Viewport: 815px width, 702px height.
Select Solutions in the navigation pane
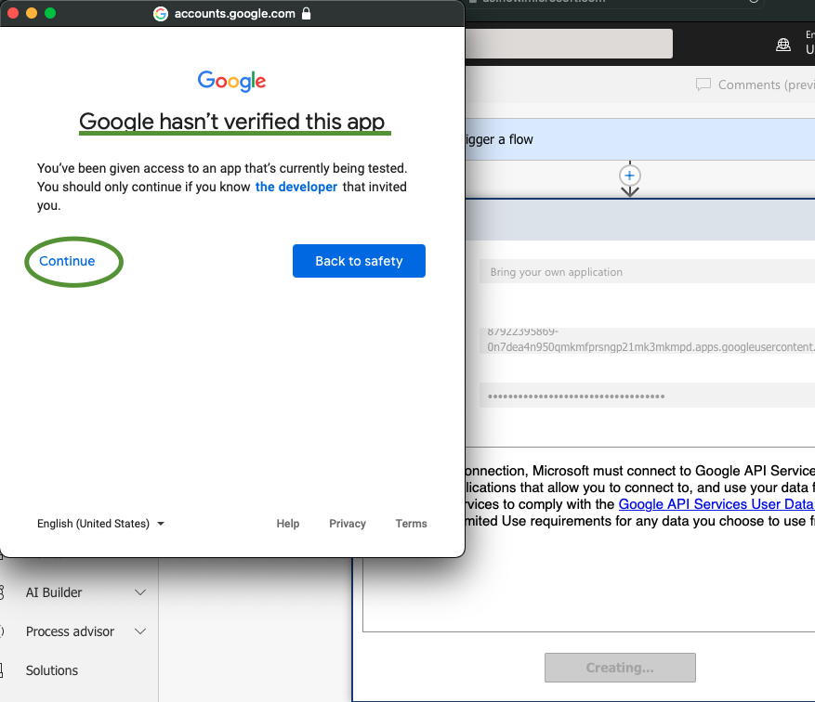(51, 670)
